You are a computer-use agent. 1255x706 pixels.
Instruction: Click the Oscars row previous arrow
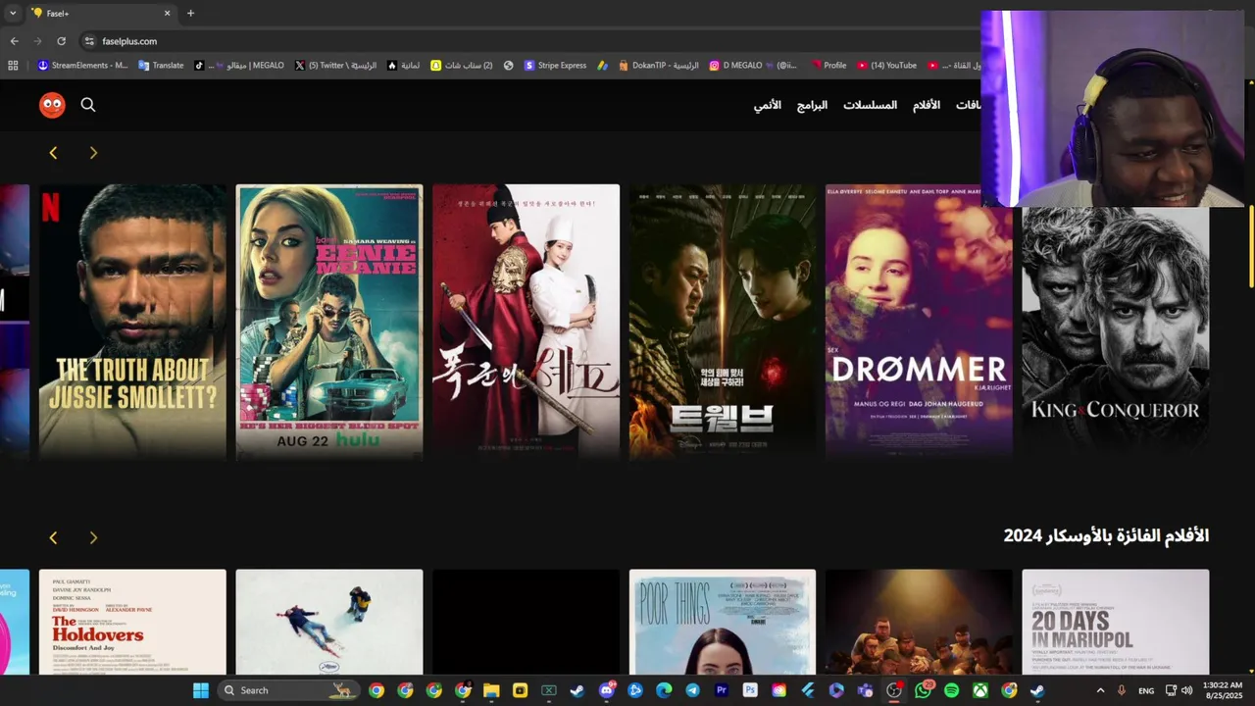click(x=53, y=537)
